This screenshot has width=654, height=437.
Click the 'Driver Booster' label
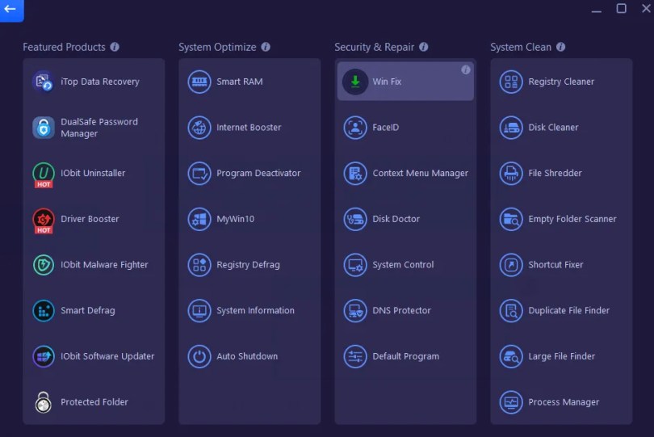pyautogui.click(x=90, y=219)
